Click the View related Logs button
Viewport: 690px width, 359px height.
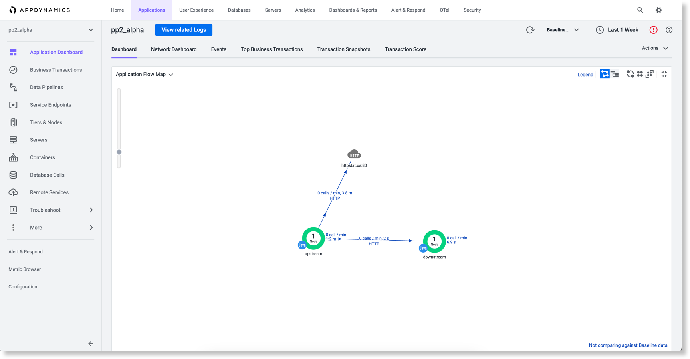(184, 30)
